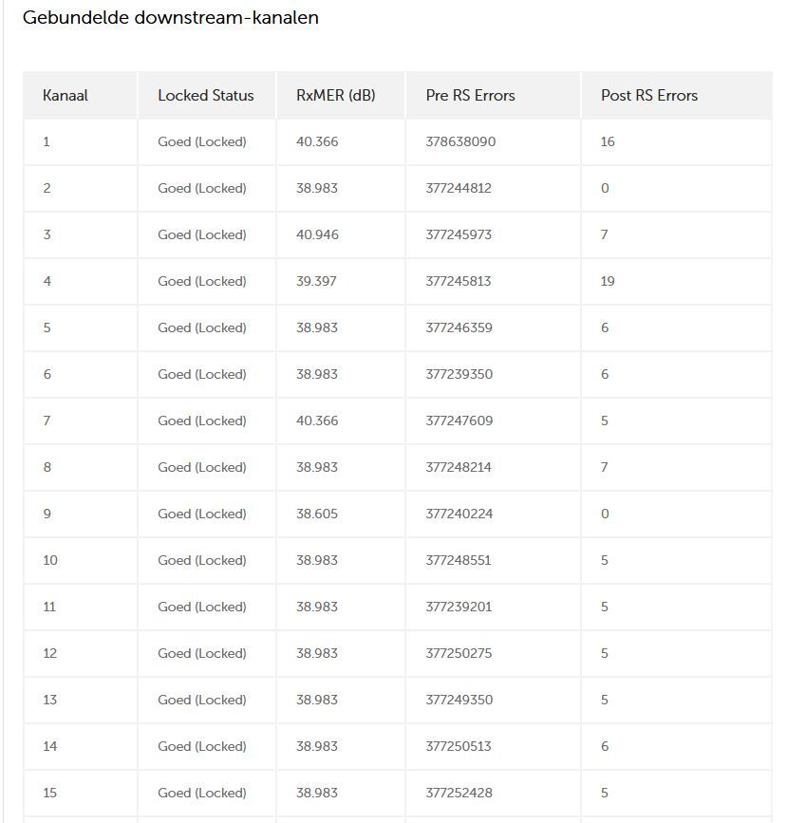Click Pre RS Errors value 378638090
The height and width of the screenshot is (823, 787).
coord(460,141)
